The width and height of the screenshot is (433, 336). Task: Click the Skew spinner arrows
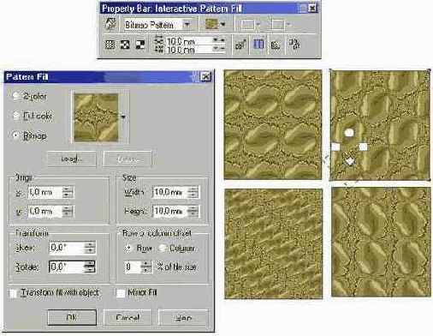click(90, 248)
